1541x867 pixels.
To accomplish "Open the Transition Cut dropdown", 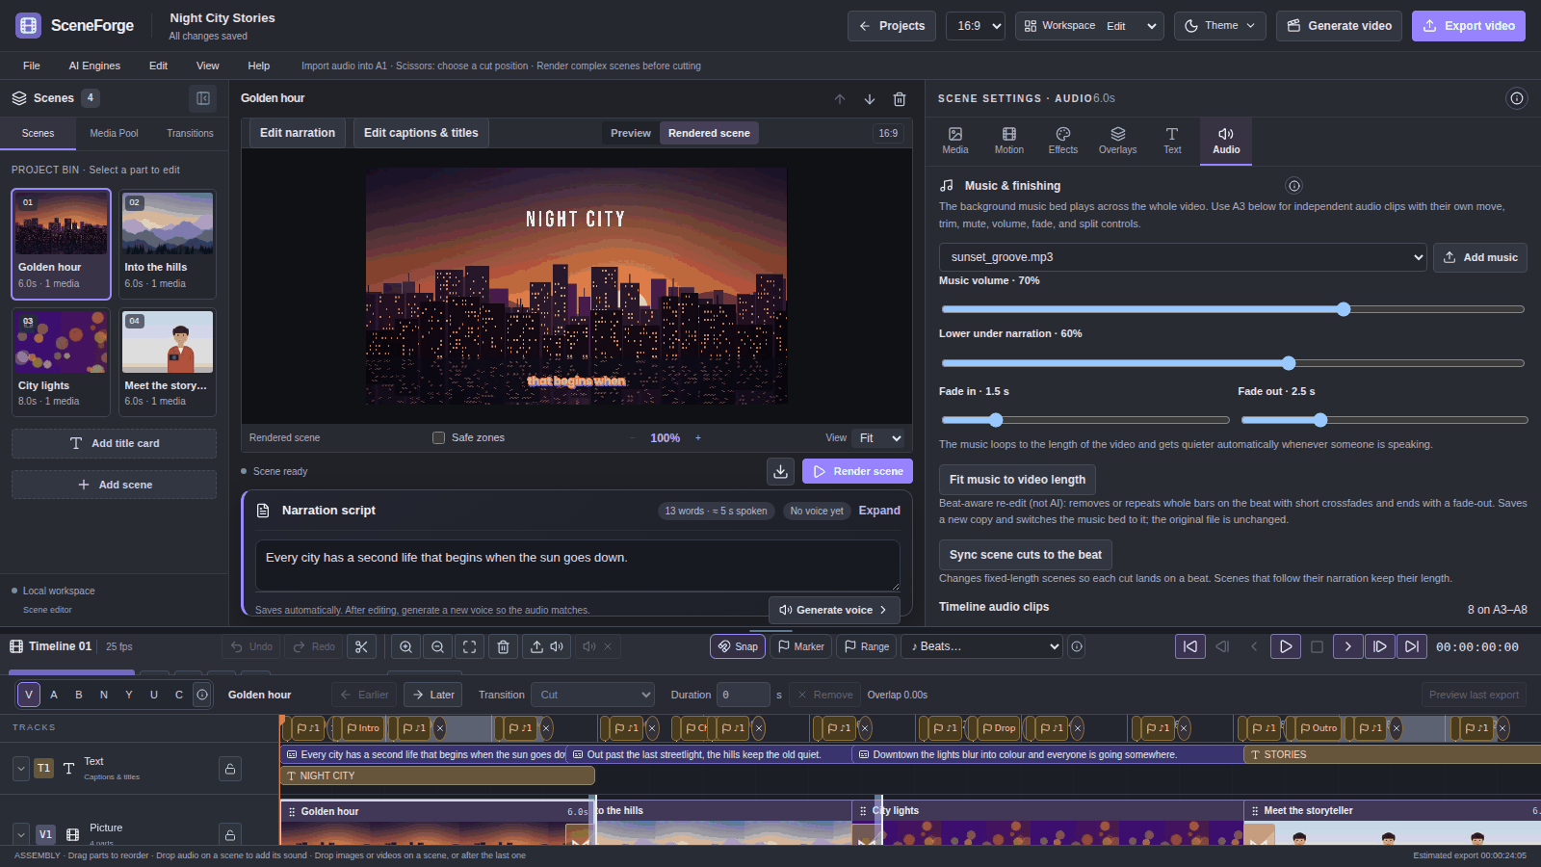I will (x=593, y=695).
